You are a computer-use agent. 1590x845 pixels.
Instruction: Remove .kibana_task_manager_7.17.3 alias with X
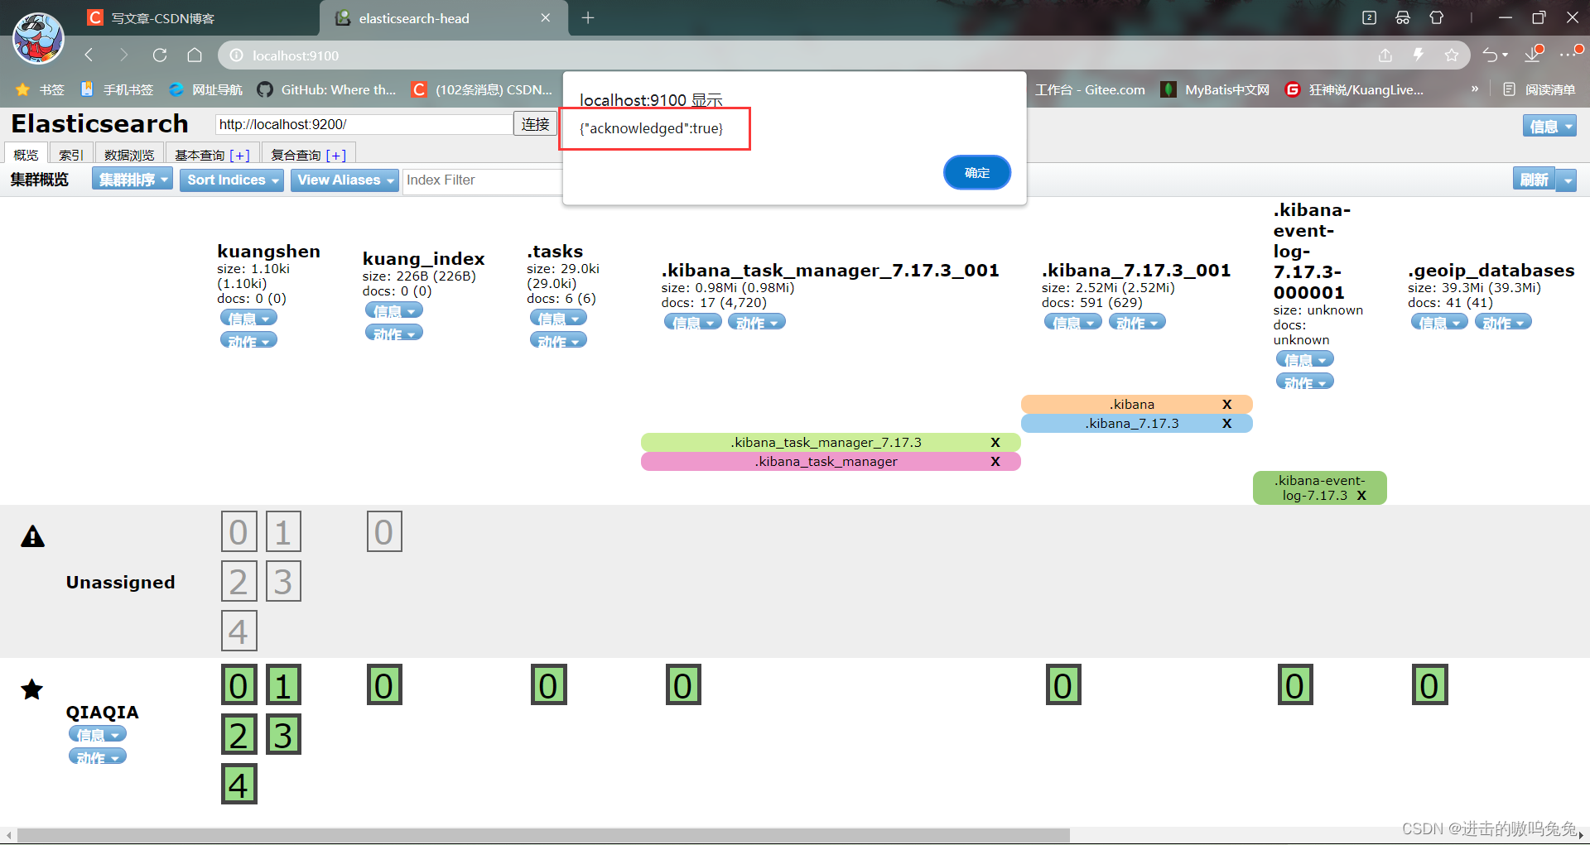[x=995, y=443]
